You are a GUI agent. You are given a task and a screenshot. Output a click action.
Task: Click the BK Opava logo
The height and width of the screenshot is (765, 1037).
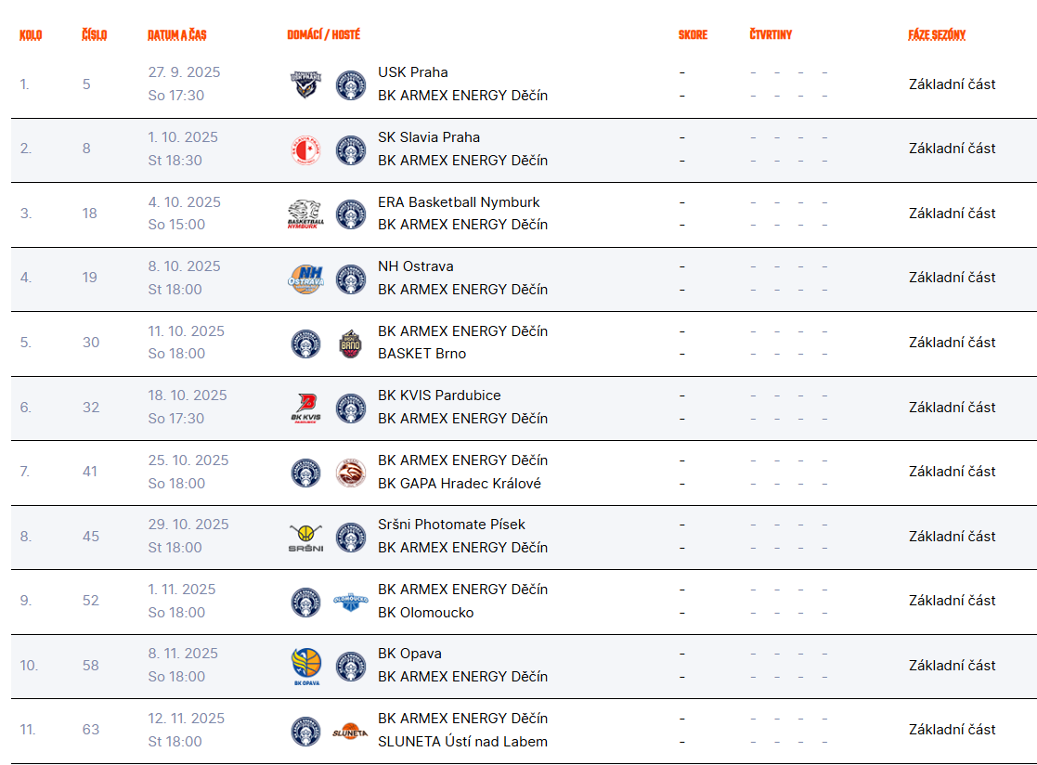[305, 667]
